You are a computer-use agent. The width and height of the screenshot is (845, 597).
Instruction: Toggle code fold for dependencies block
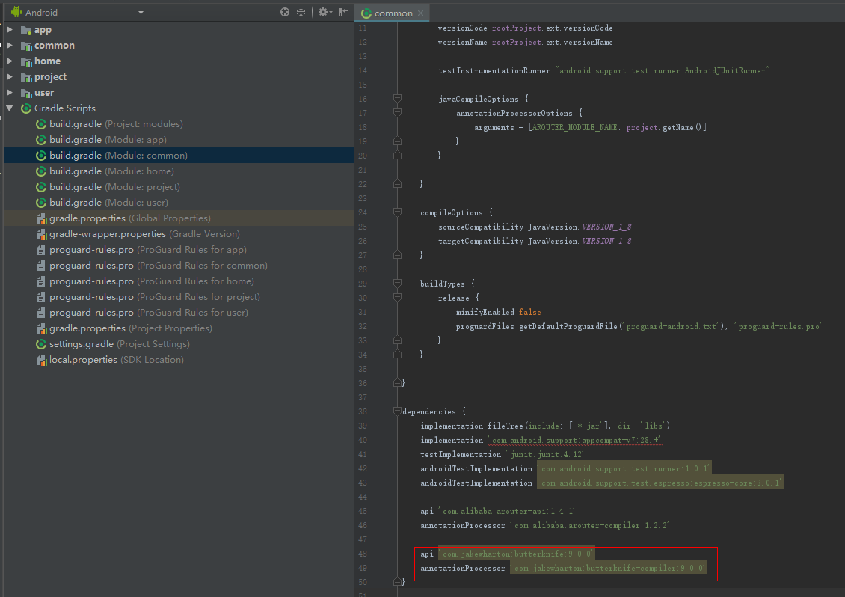397,411
